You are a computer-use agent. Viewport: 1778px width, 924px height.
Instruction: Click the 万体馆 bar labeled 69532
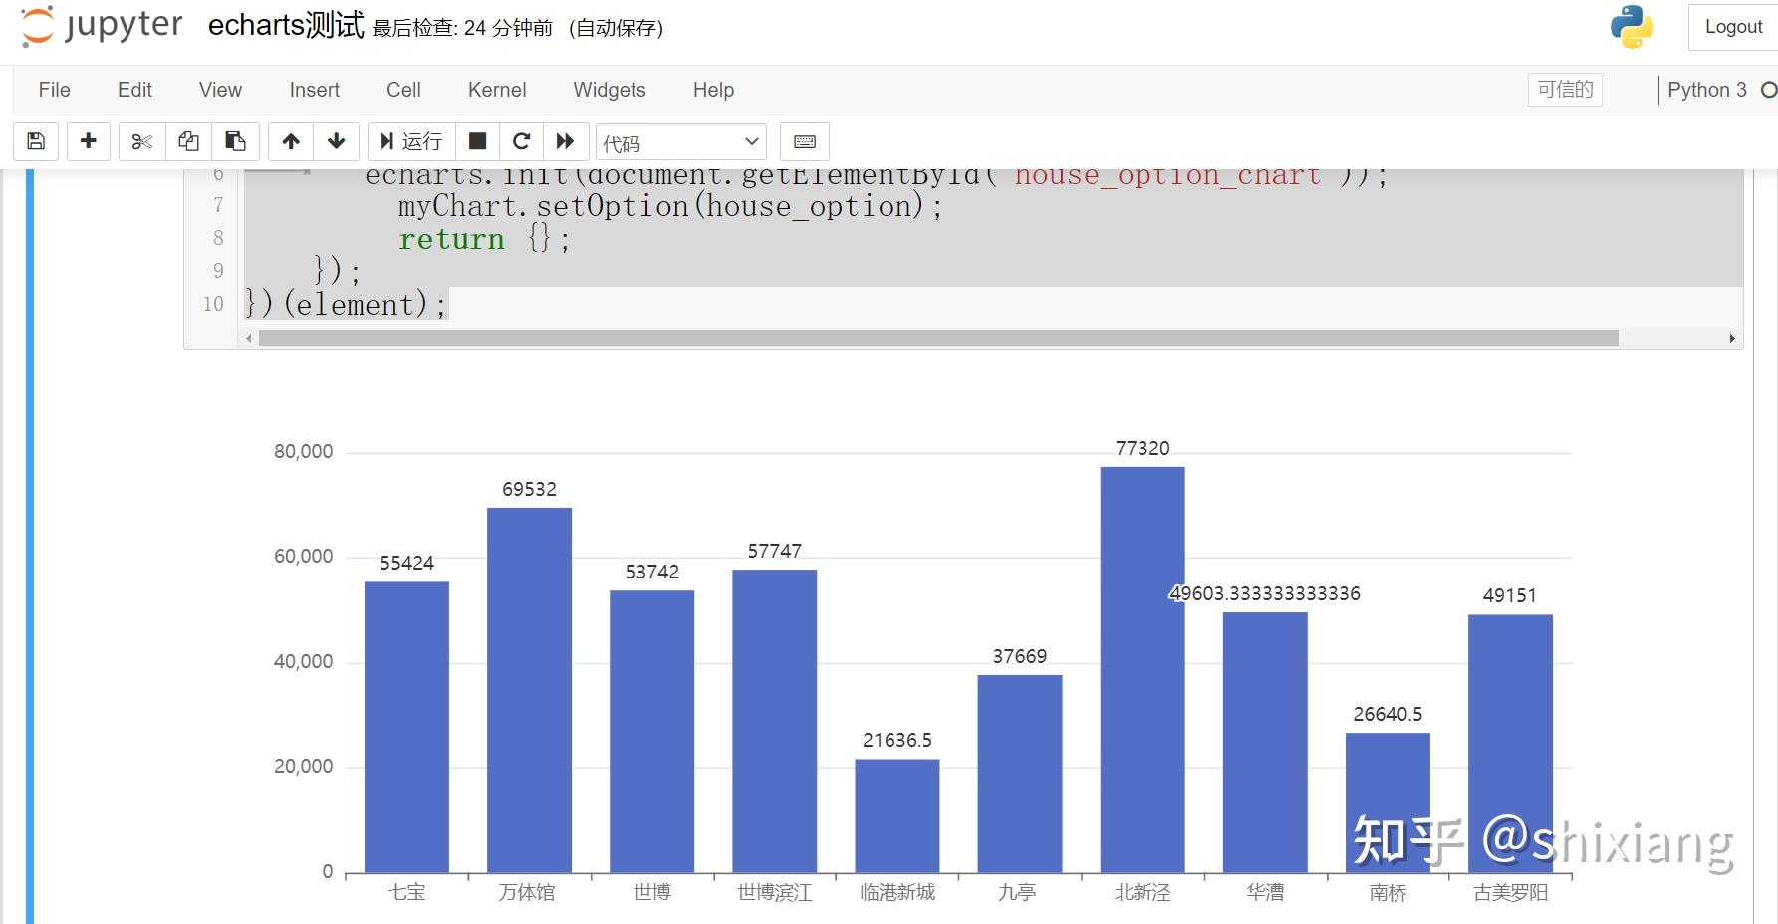click(529, 690)
